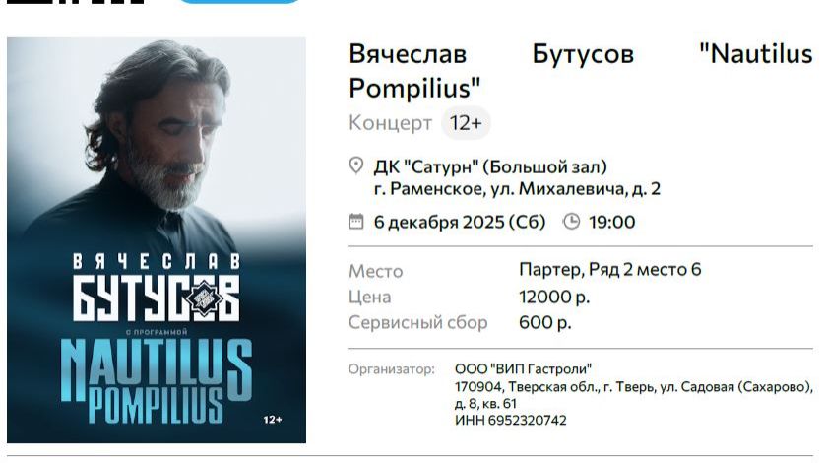The width and height of the screenshot is (824, 463).
Task: Click the 12+ mark on the poster
Action: click(273, 420)
